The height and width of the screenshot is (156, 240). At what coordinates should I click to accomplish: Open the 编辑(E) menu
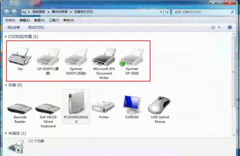[x=25, y=20]
